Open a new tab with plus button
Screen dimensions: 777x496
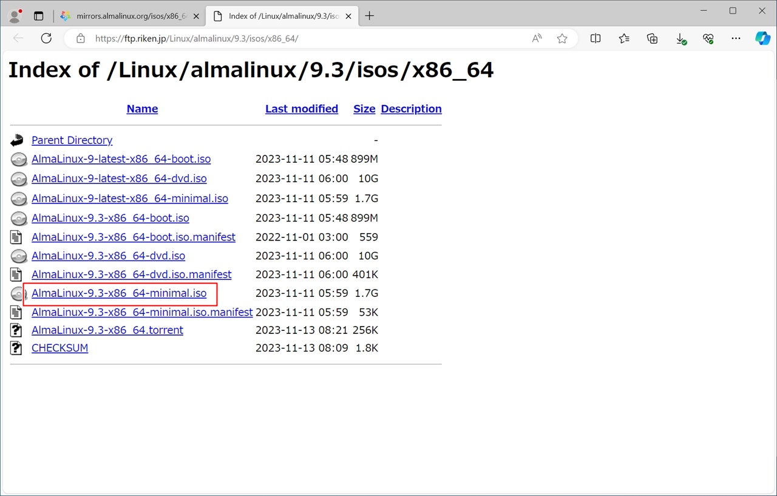(x=369, y=16)
